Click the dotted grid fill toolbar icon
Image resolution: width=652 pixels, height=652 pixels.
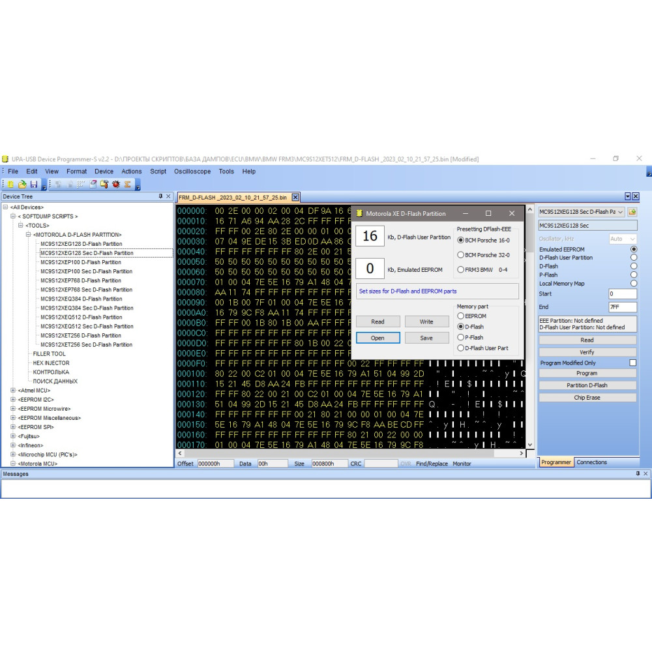81,185
